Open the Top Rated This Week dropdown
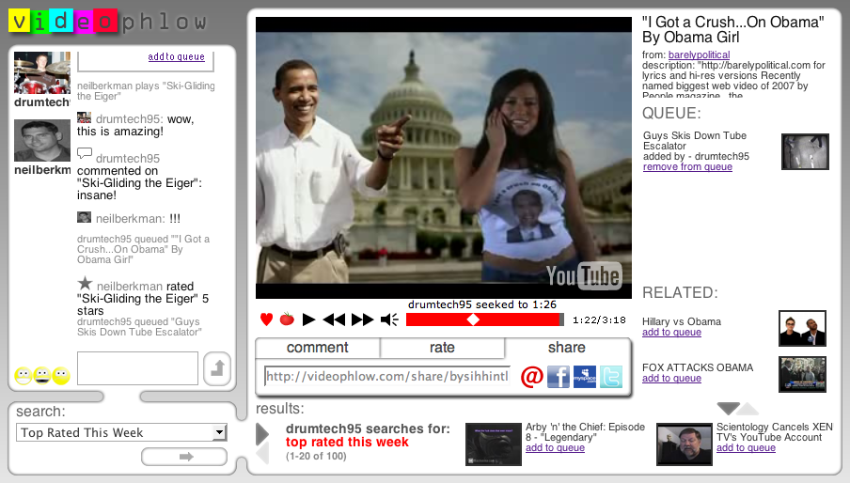Viewport: 850px width, 483px height. 121,432
